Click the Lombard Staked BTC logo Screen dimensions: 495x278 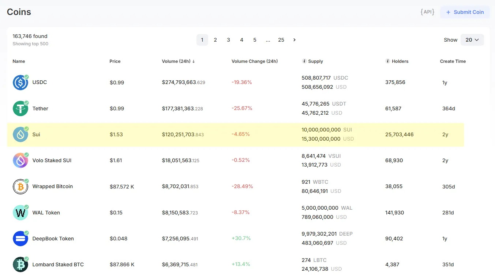(x=20, y=264)
